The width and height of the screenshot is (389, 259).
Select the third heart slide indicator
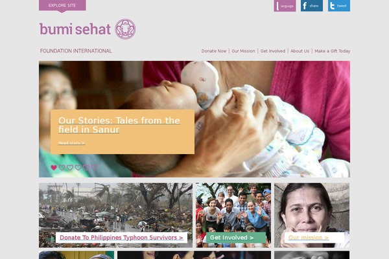coord(70,168)
